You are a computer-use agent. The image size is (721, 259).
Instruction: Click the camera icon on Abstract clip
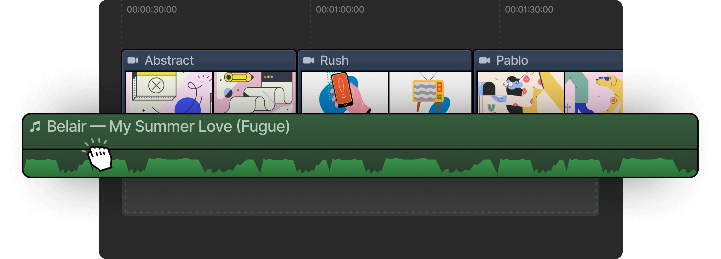133,60
